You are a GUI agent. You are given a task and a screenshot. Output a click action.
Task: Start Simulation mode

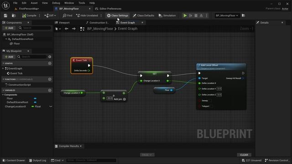[x=167, y=15]
